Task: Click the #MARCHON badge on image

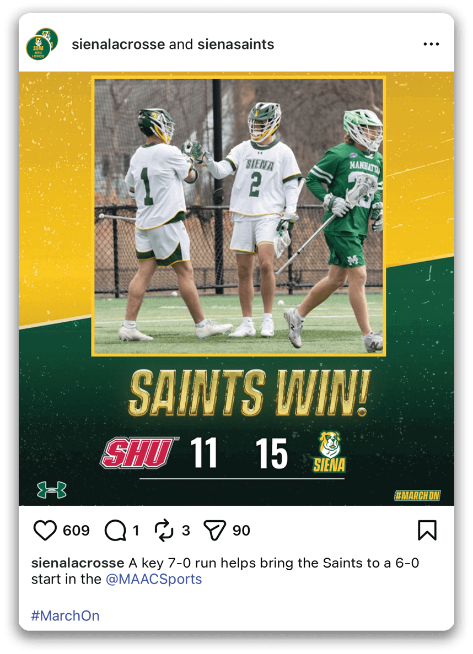Action: click(417, 495)
